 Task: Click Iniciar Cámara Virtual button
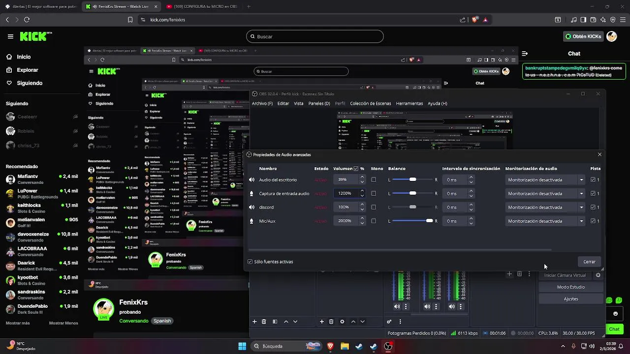click(x=565, y=275)
